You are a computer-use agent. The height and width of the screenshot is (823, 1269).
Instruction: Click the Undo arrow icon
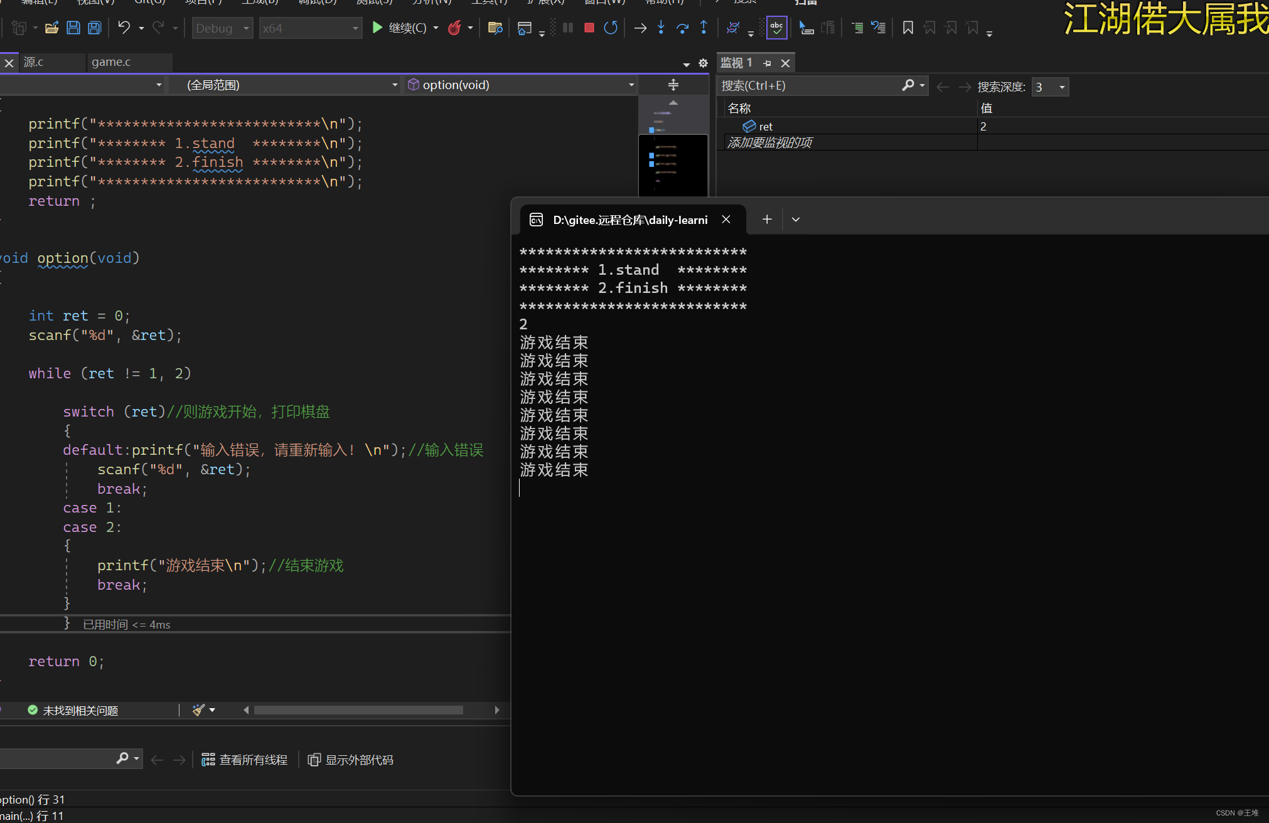click(x=124, y=28)
